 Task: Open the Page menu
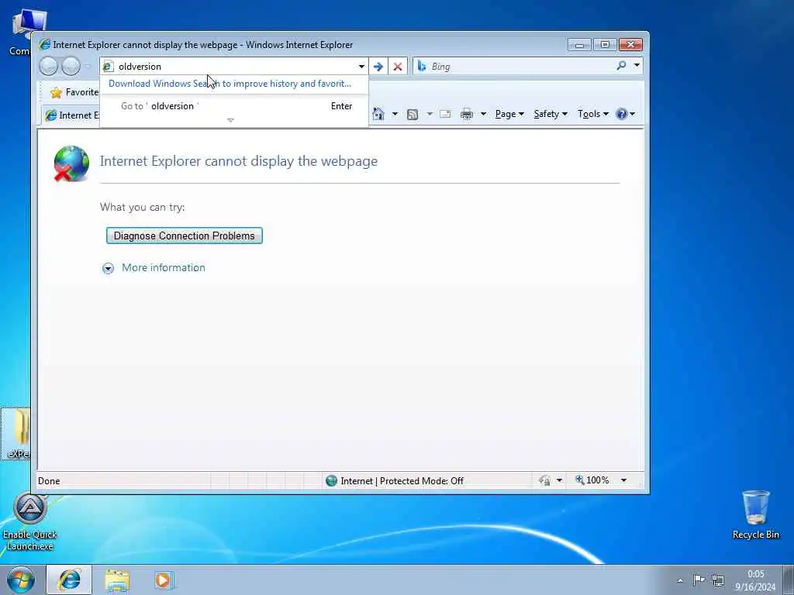click(509, 114)
